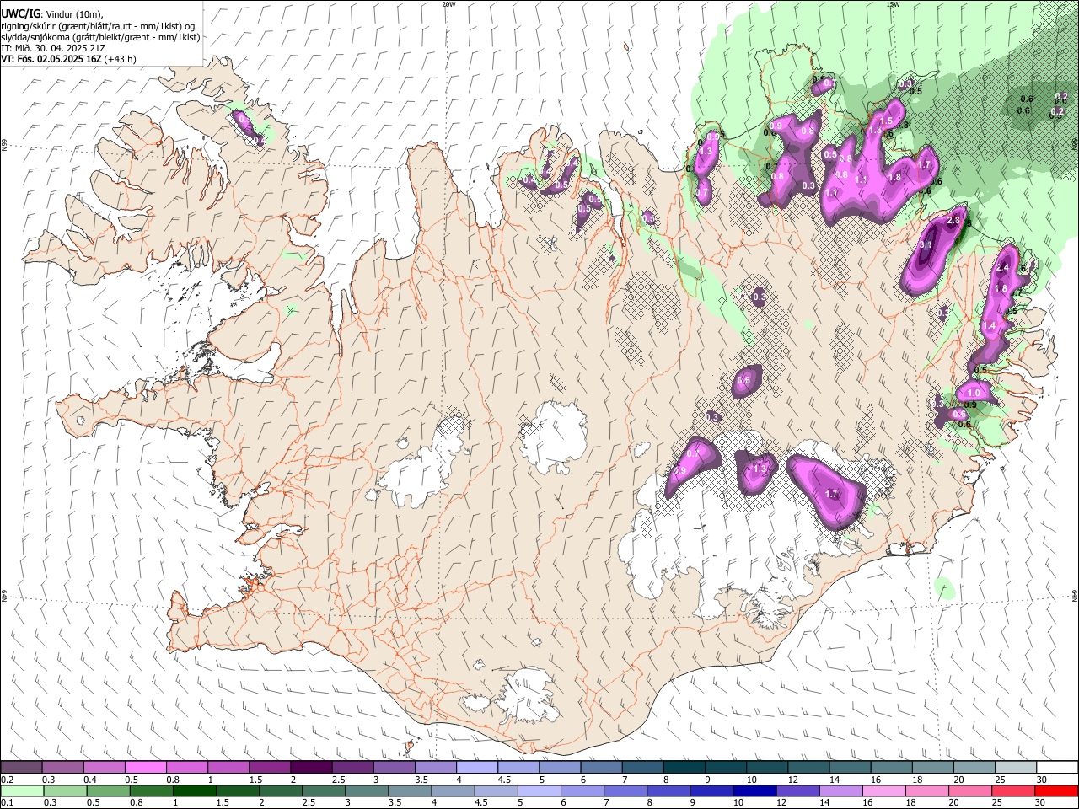Click the 16 swatch in the upper legend row
1079x809 pixels.
click(x=890, y=767)
